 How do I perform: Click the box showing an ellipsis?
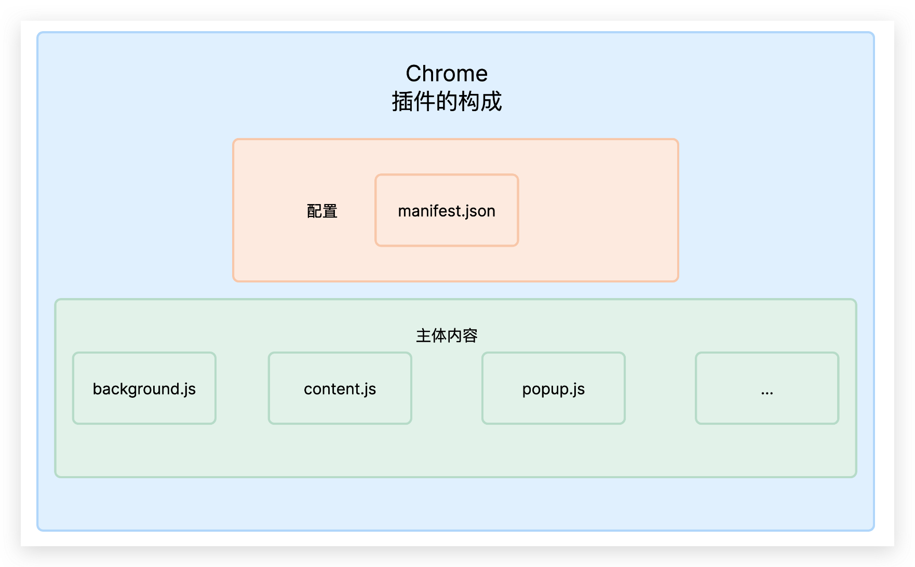(767, 388)
